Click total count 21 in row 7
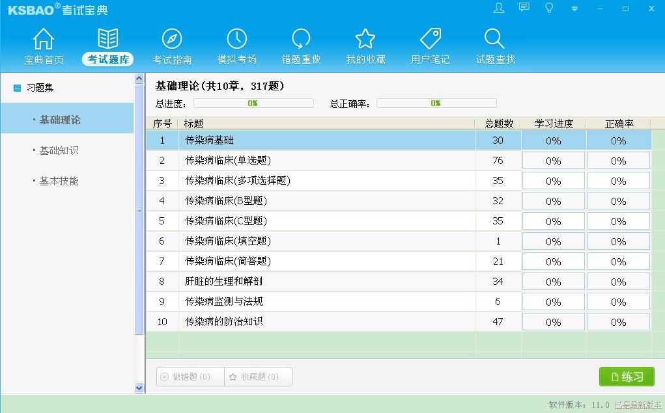665x413 pixels. [498, 261]
